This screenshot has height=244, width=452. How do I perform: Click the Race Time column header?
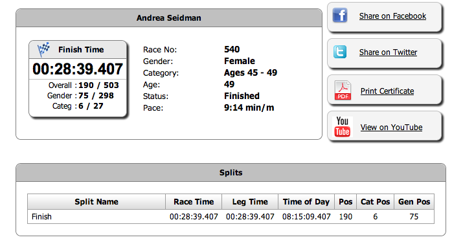(x=194, y=202)
